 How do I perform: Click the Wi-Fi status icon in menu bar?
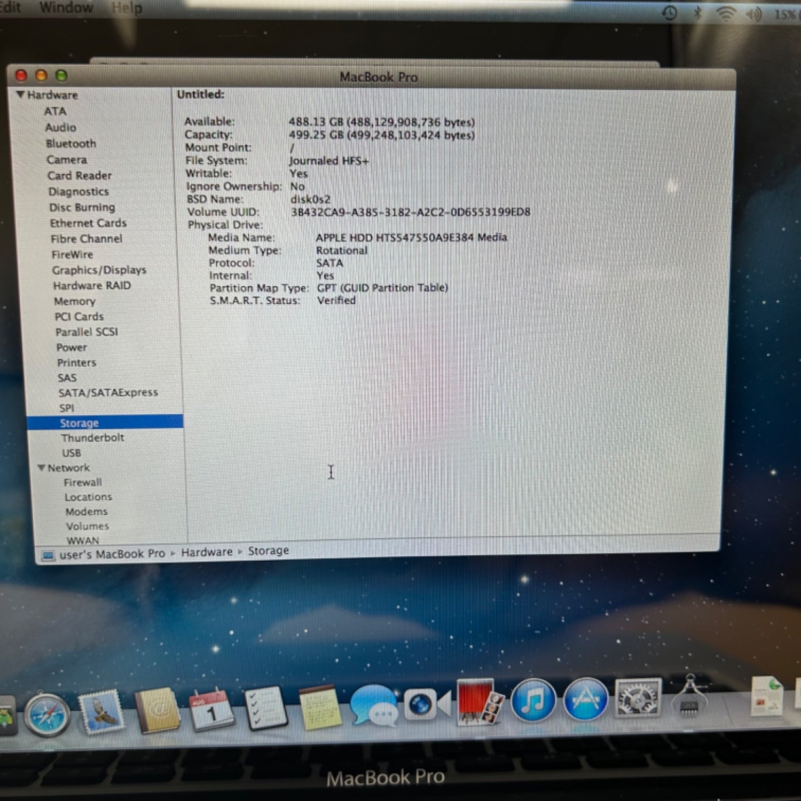click(x=726, y=13)
